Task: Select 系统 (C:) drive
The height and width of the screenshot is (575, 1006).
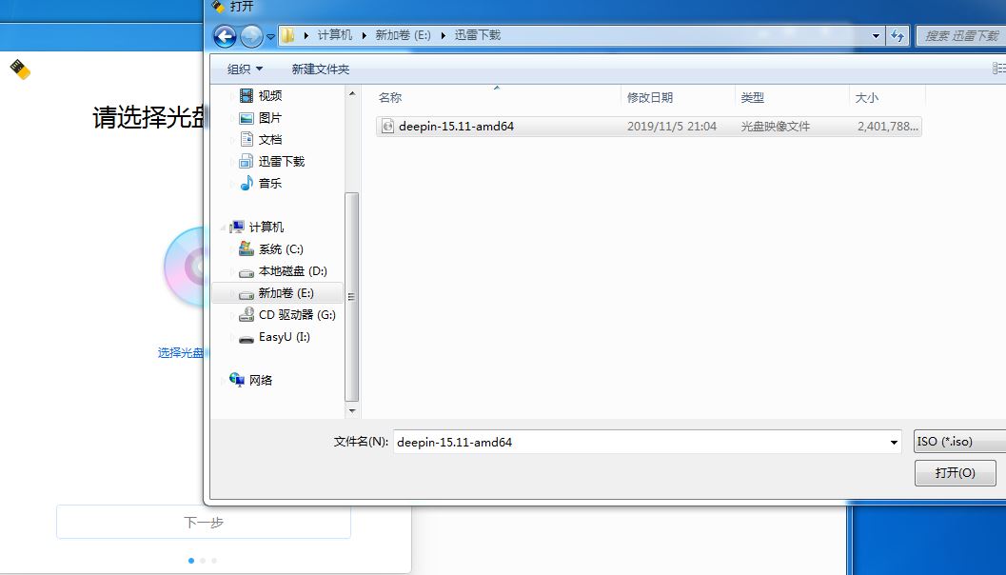Action: pyautogui.click(x=281, y=249)
